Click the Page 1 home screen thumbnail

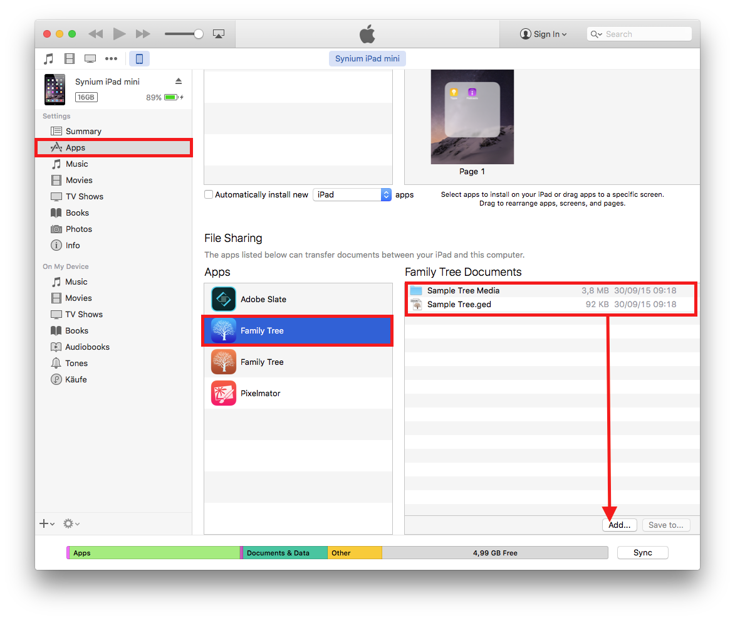pos(472,117)
